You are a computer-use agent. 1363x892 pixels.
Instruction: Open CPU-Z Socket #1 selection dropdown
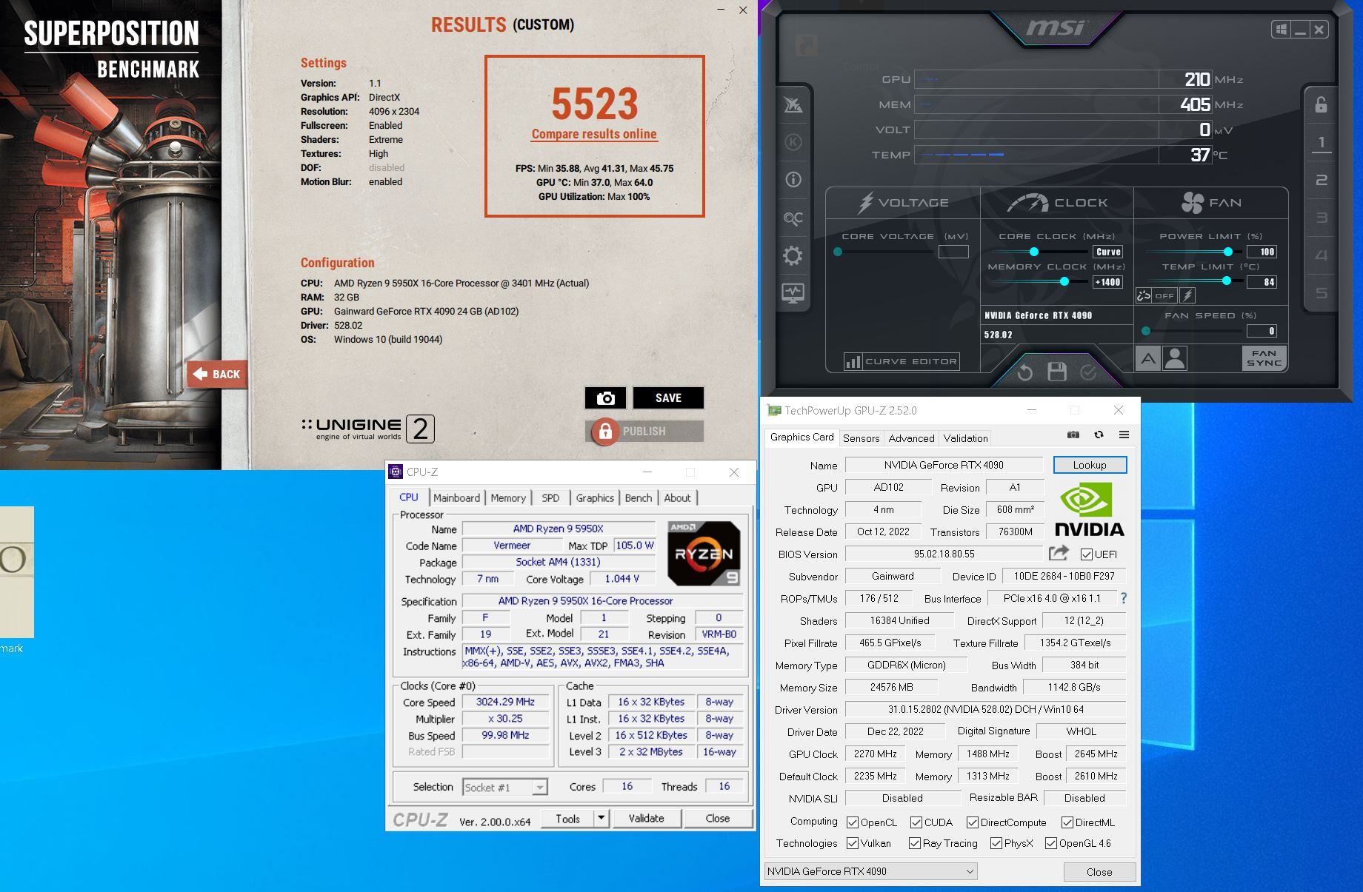tap(505, 788)
